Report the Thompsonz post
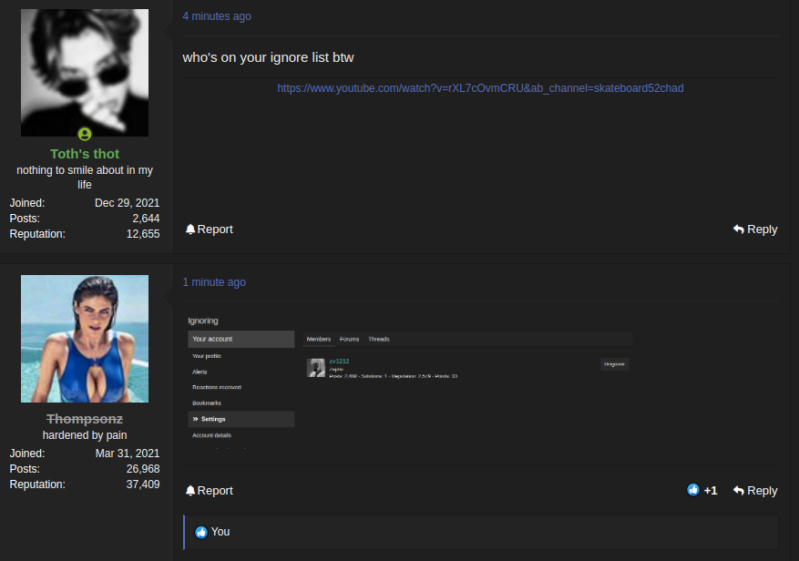The image size is (799, 561). tap(209, 491)
